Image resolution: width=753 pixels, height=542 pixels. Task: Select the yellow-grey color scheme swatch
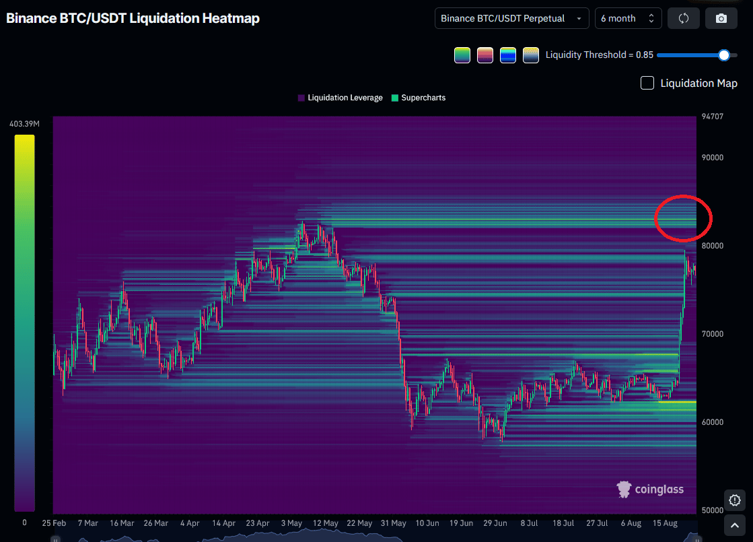pos(531,55)
